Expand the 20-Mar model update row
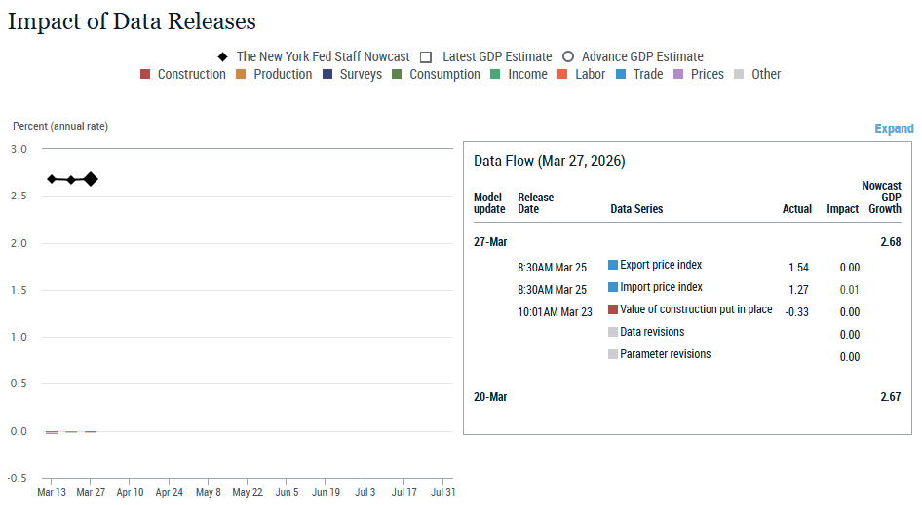 tap(490, 397)
